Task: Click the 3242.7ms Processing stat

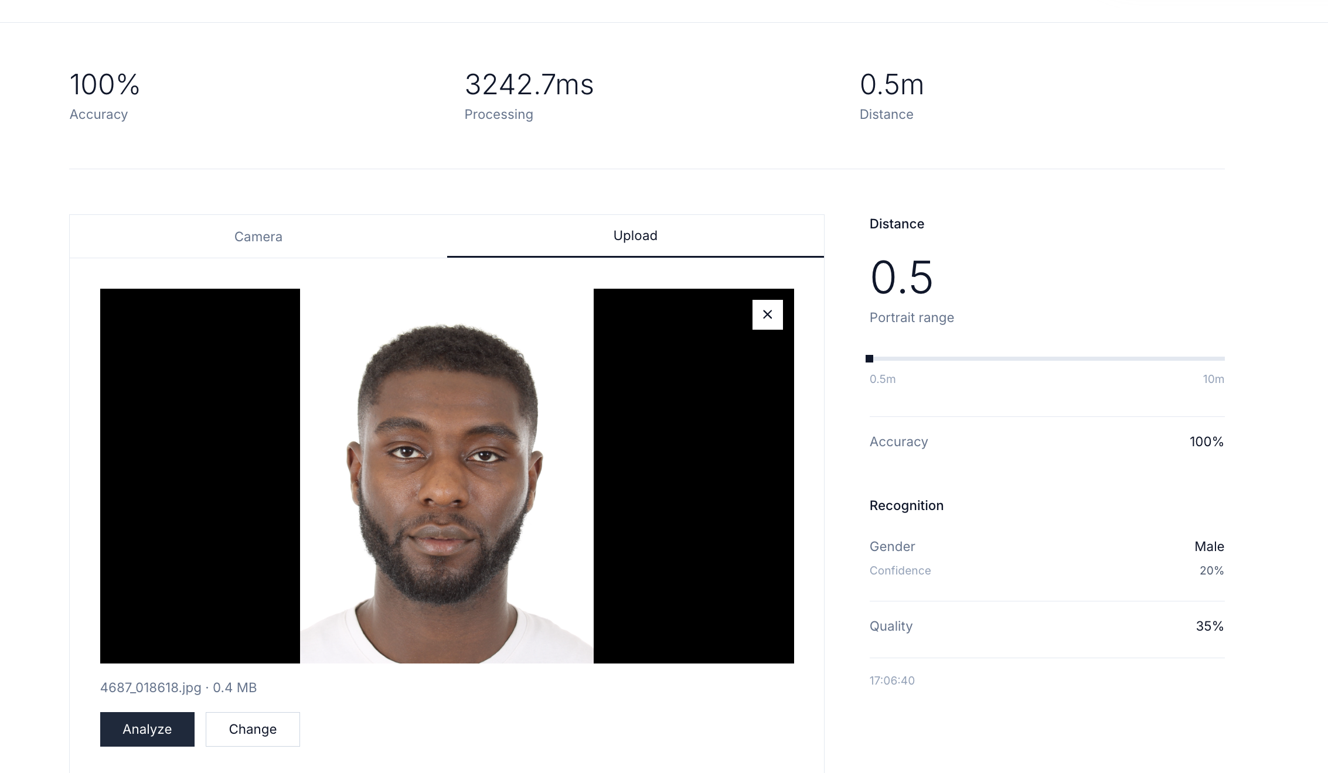Action: (529, 85)
